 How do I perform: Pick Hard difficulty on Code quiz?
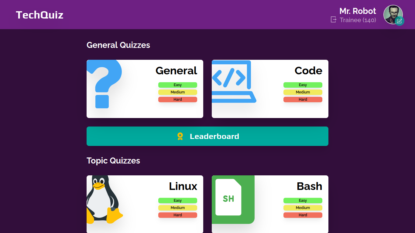(x=303, y=100)
